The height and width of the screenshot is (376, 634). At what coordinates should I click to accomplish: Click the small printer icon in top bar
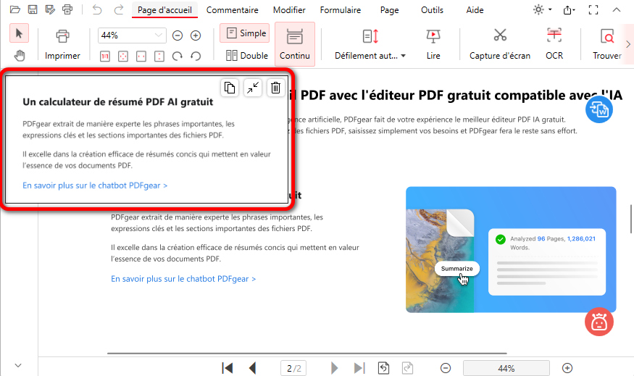(67, 9)
